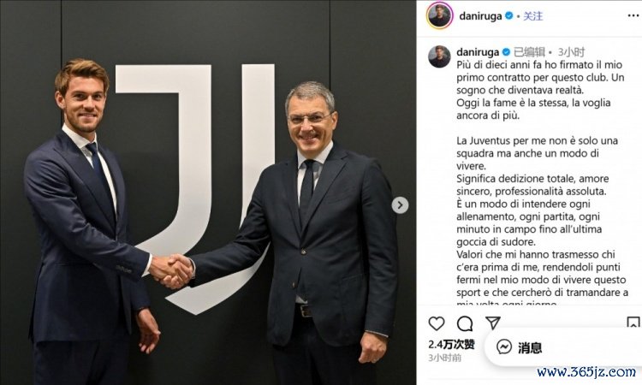
Task: Click the www.365jz.com watermark link
Action: (x=586, y=372)
